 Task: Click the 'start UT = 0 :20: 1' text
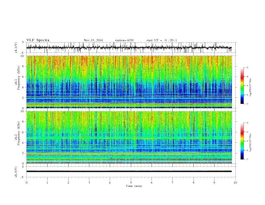point(162,40)
